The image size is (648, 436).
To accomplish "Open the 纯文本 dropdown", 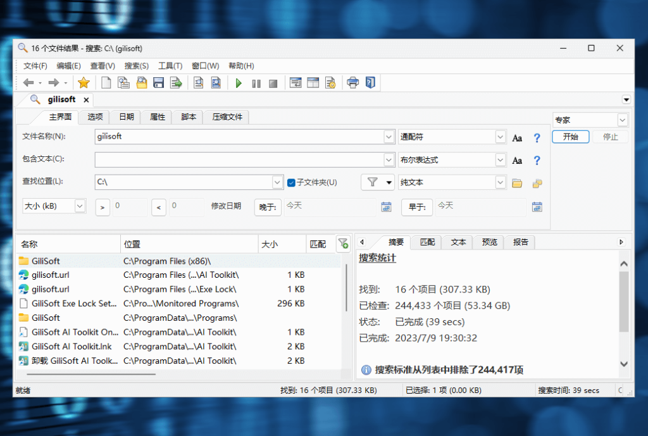I will (500, 182).
